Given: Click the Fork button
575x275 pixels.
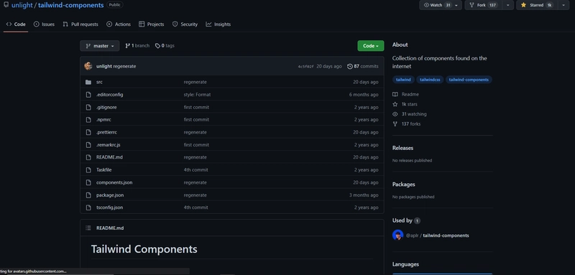Looking at the screenshot, I should pos(484,5).
